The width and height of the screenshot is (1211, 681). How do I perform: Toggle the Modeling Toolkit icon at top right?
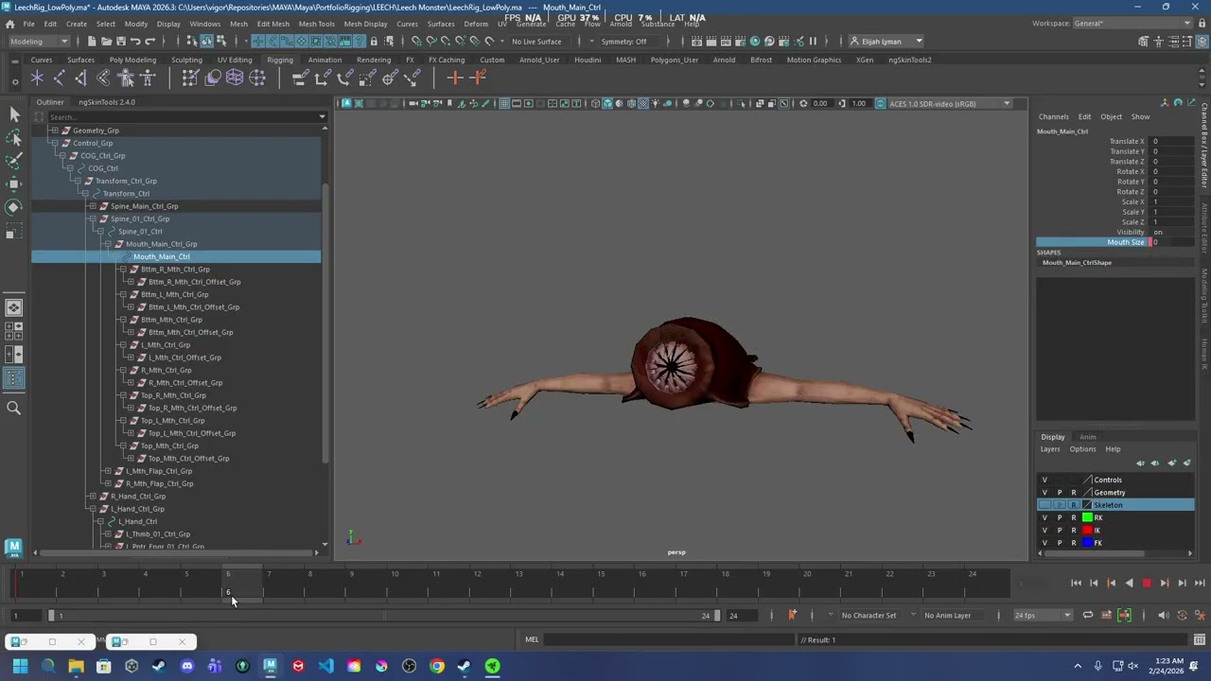1143,42
